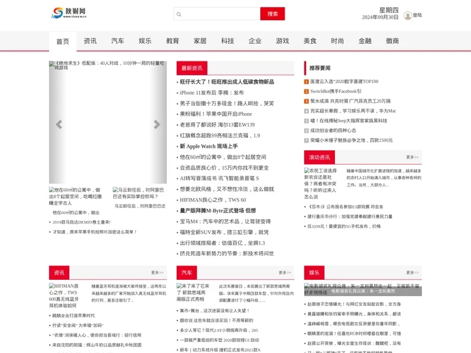
Task: Click the 登陆 login link
Action: pos(417,15)
